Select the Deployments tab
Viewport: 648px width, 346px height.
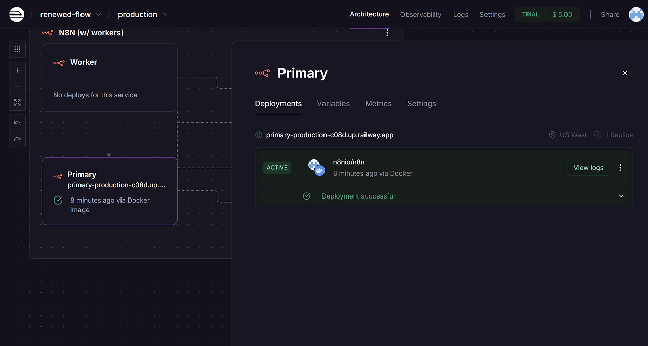pyautogui.click(x=278, y=103)
